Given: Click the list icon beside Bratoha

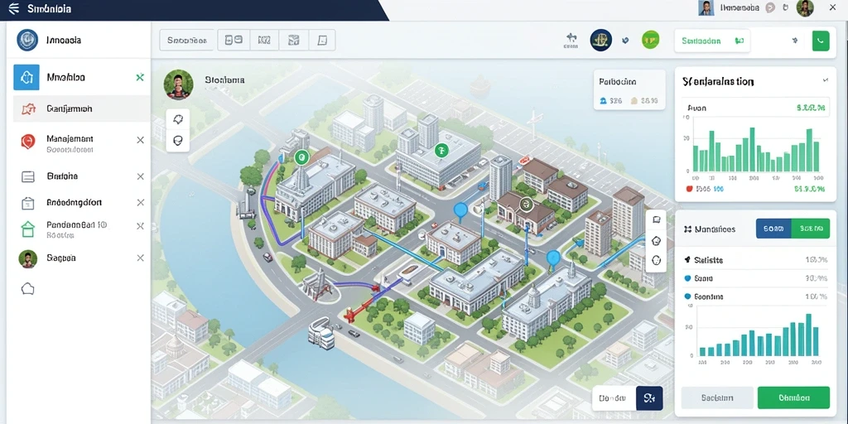Looking at the screenshot, I should click(x=27, y=176).
